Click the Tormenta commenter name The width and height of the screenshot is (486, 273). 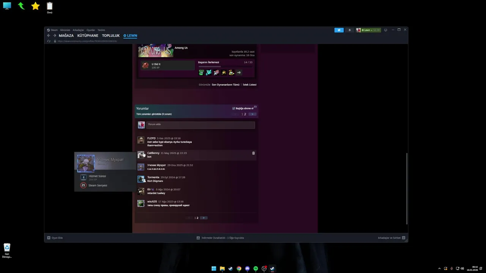153,177
